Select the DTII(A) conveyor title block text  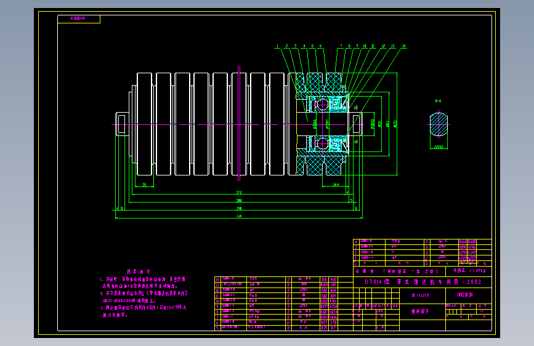(423, 282)
